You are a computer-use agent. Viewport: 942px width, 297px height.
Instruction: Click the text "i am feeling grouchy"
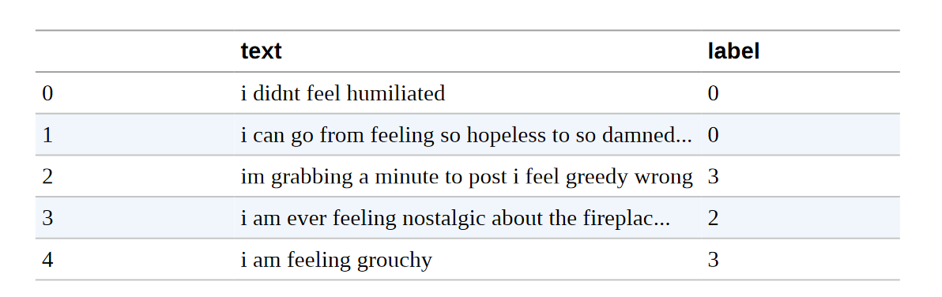tap(337, 261)
